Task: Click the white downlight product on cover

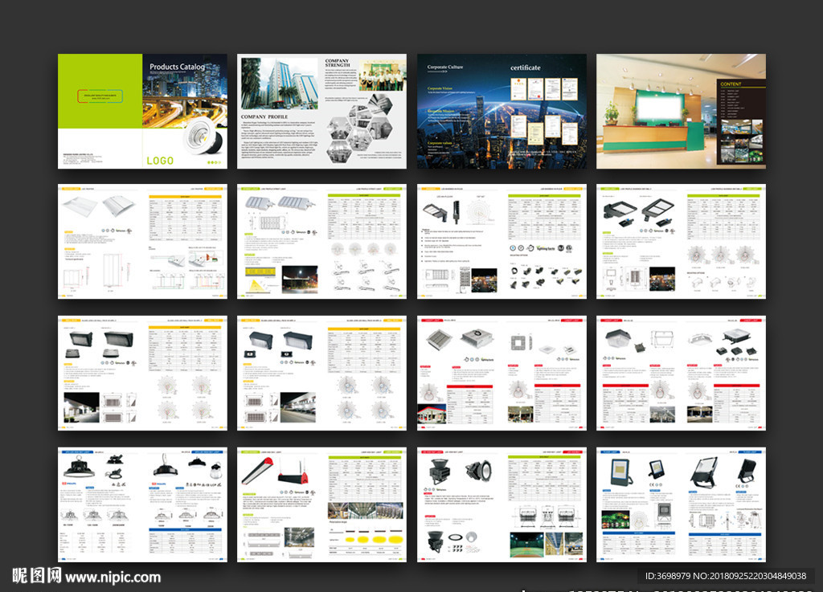Action: [x=203, y=135]
